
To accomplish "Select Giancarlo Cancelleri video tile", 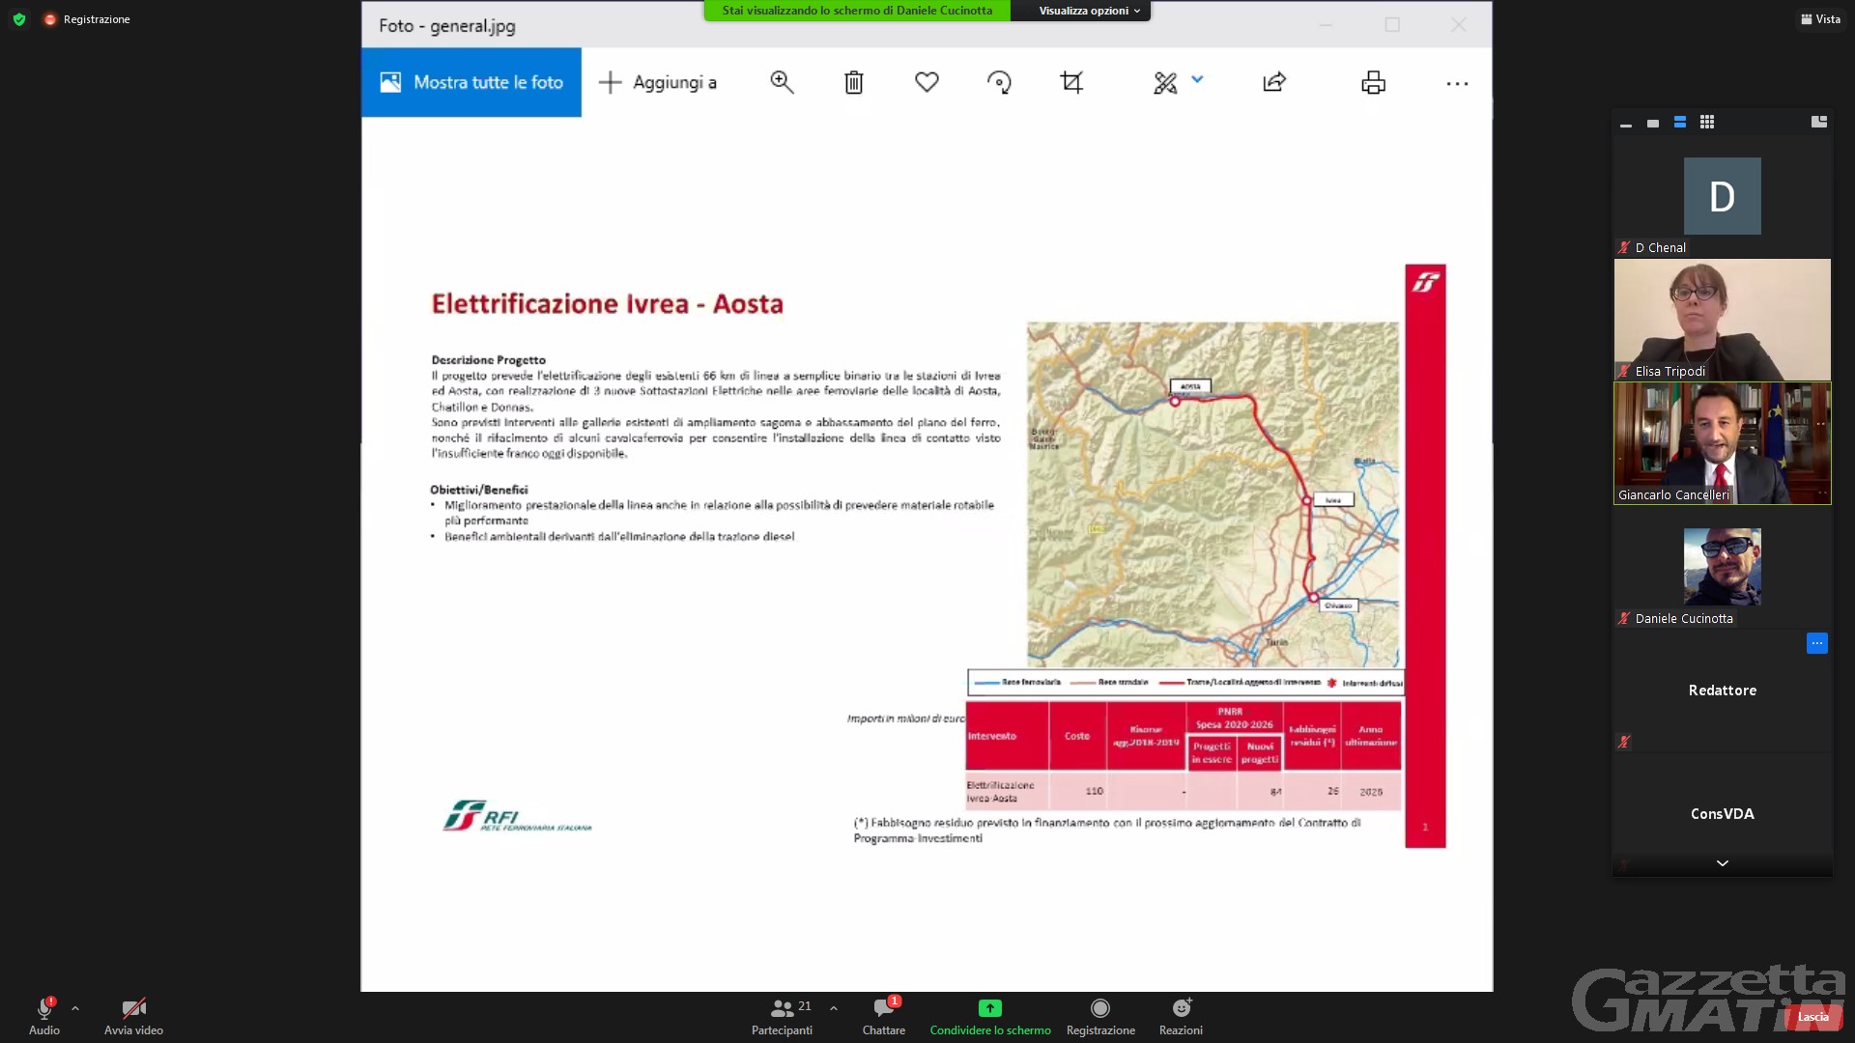I will click(x=1723, y=443).
